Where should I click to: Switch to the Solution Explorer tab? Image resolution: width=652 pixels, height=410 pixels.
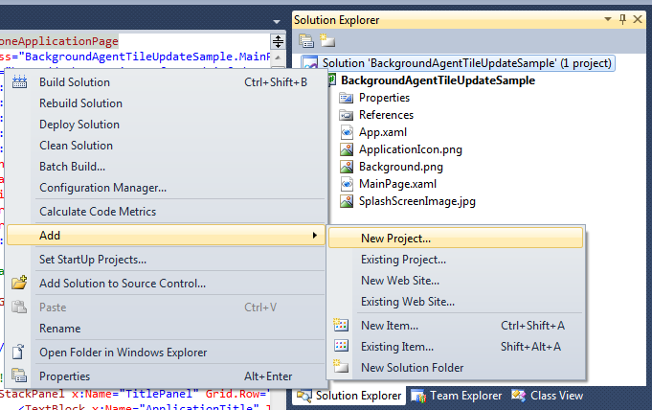coord(349,396)
